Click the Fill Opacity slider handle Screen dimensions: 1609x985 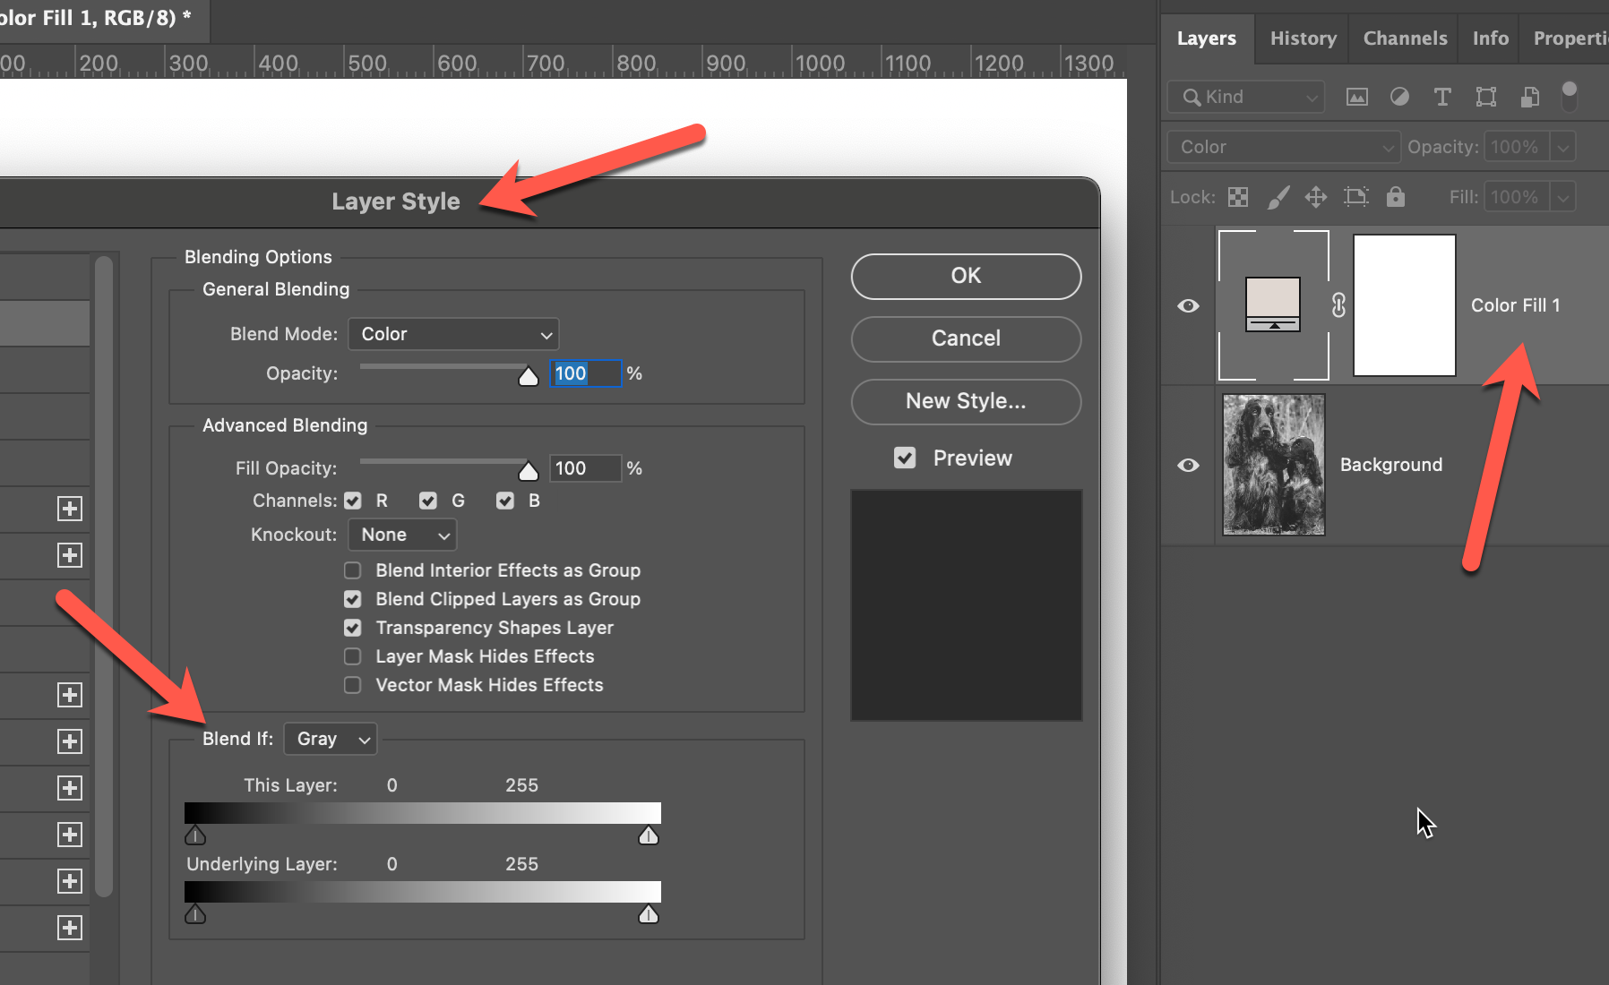[x=529, y=471]
